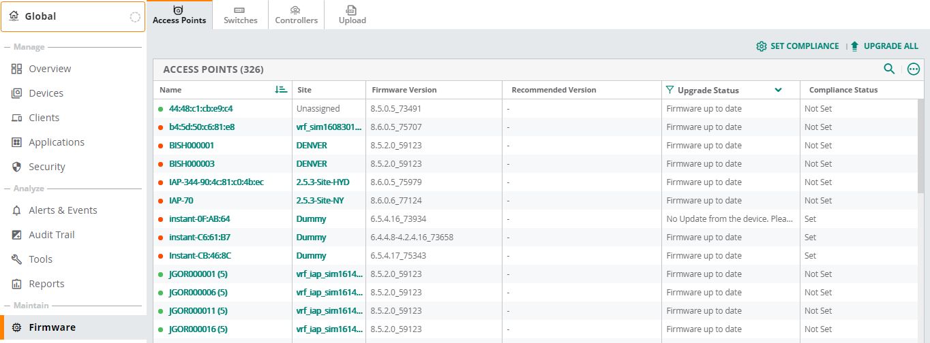Click the Set Compliance gear icon

(762, 46)
